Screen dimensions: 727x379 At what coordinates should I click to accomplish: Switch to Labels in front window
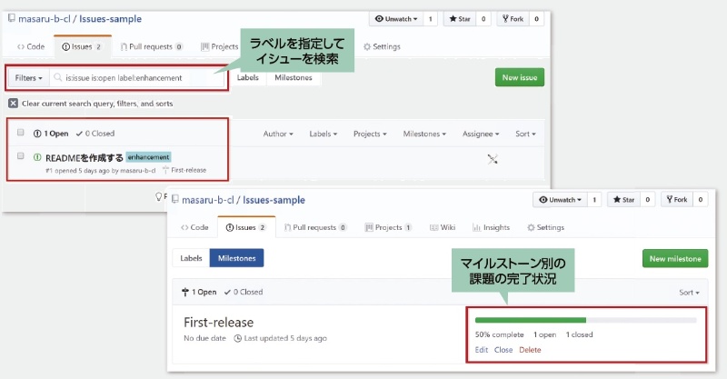(x=191, y=258)
